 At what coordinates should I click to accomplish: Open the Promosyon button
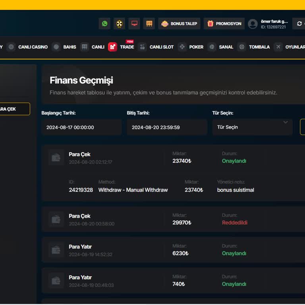(x=224, y=23)
